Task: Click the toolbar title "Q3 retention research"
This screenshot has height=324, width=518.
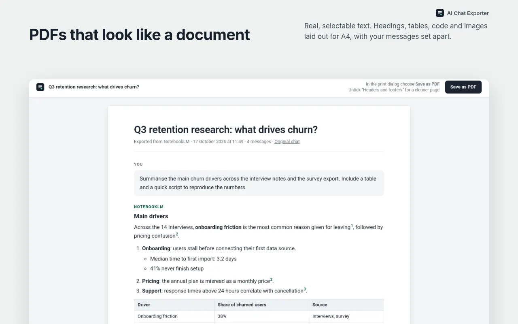Action: pos(94,87)
